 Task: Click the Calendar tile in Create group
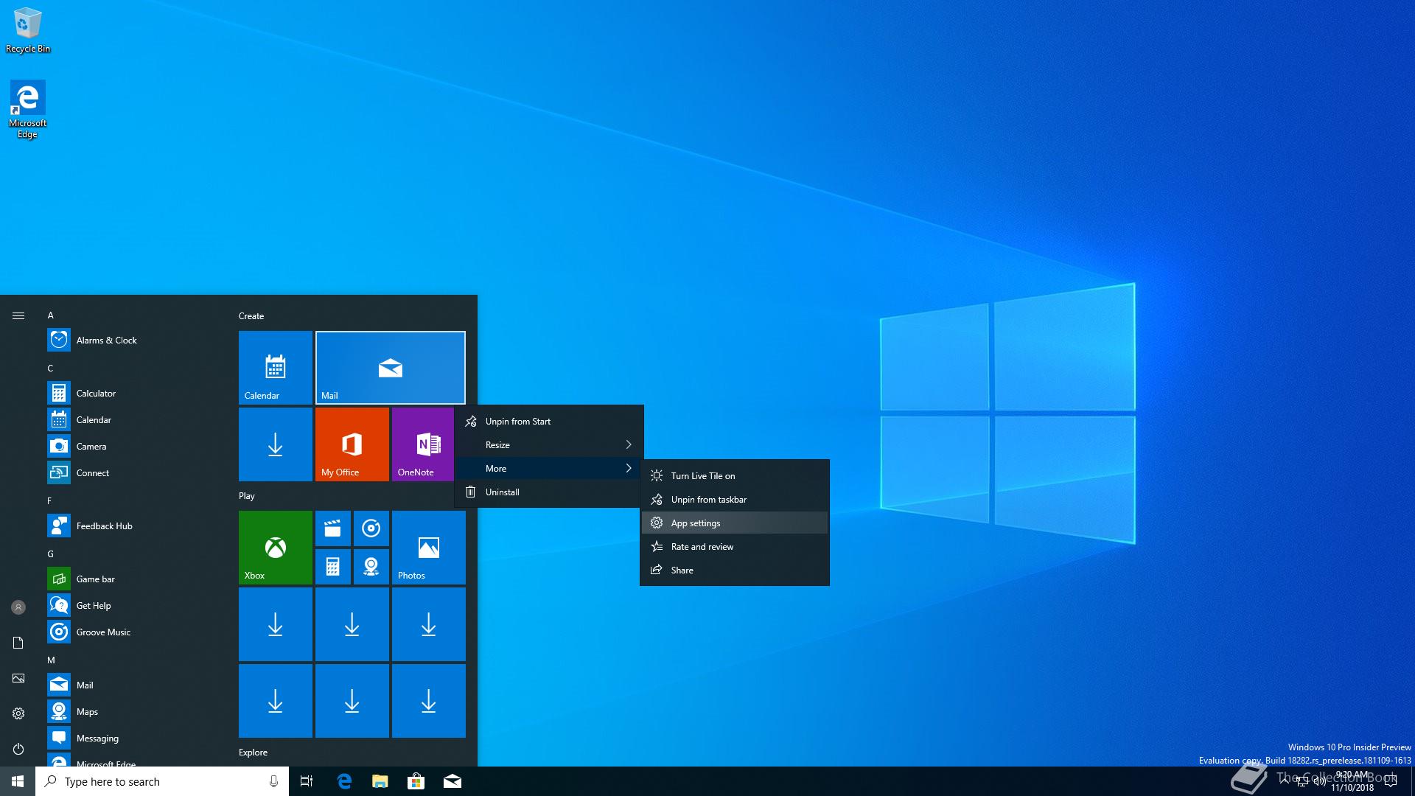[276, 368]
